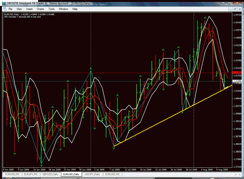This screenshot has height=179, width=244.
Task: Click the application icon in the title bar
Action: pos(4,3)
